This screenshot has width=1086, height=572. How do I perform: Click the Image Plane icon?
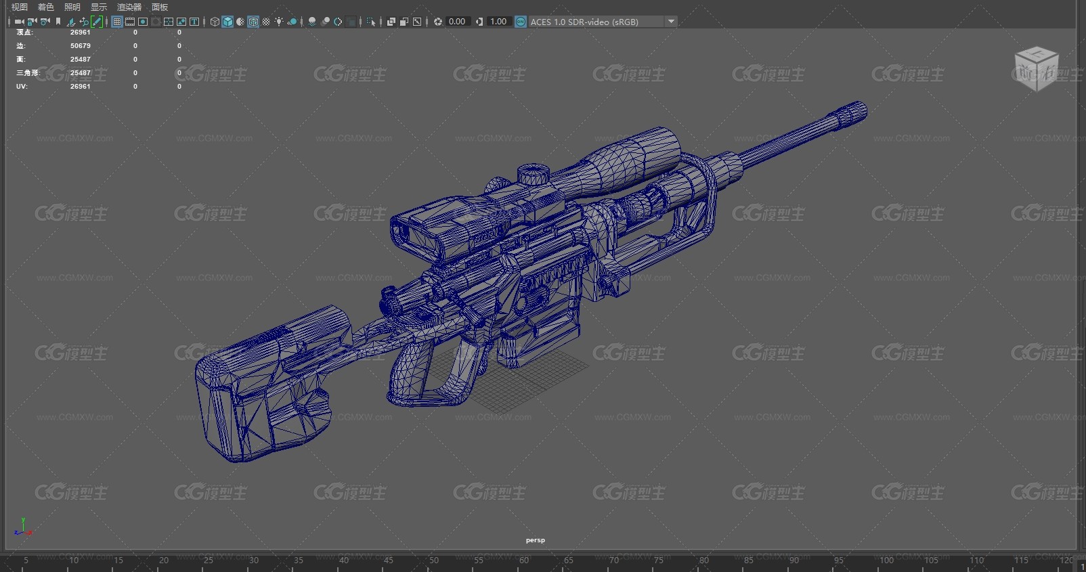pos(71,22)
